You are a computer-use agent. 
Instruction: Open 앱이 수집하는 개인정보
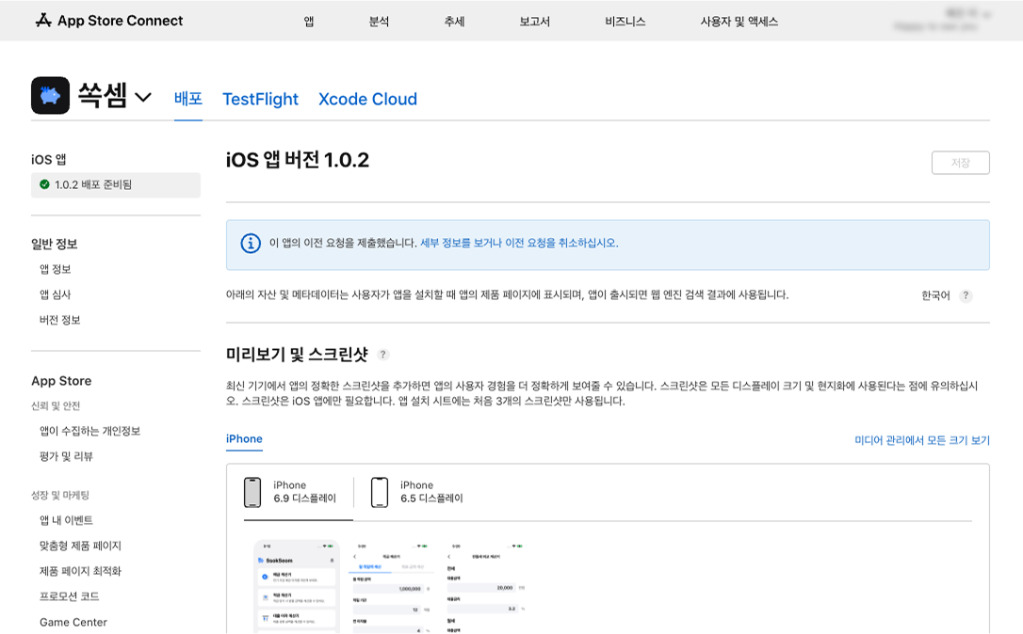coord(90,432)
